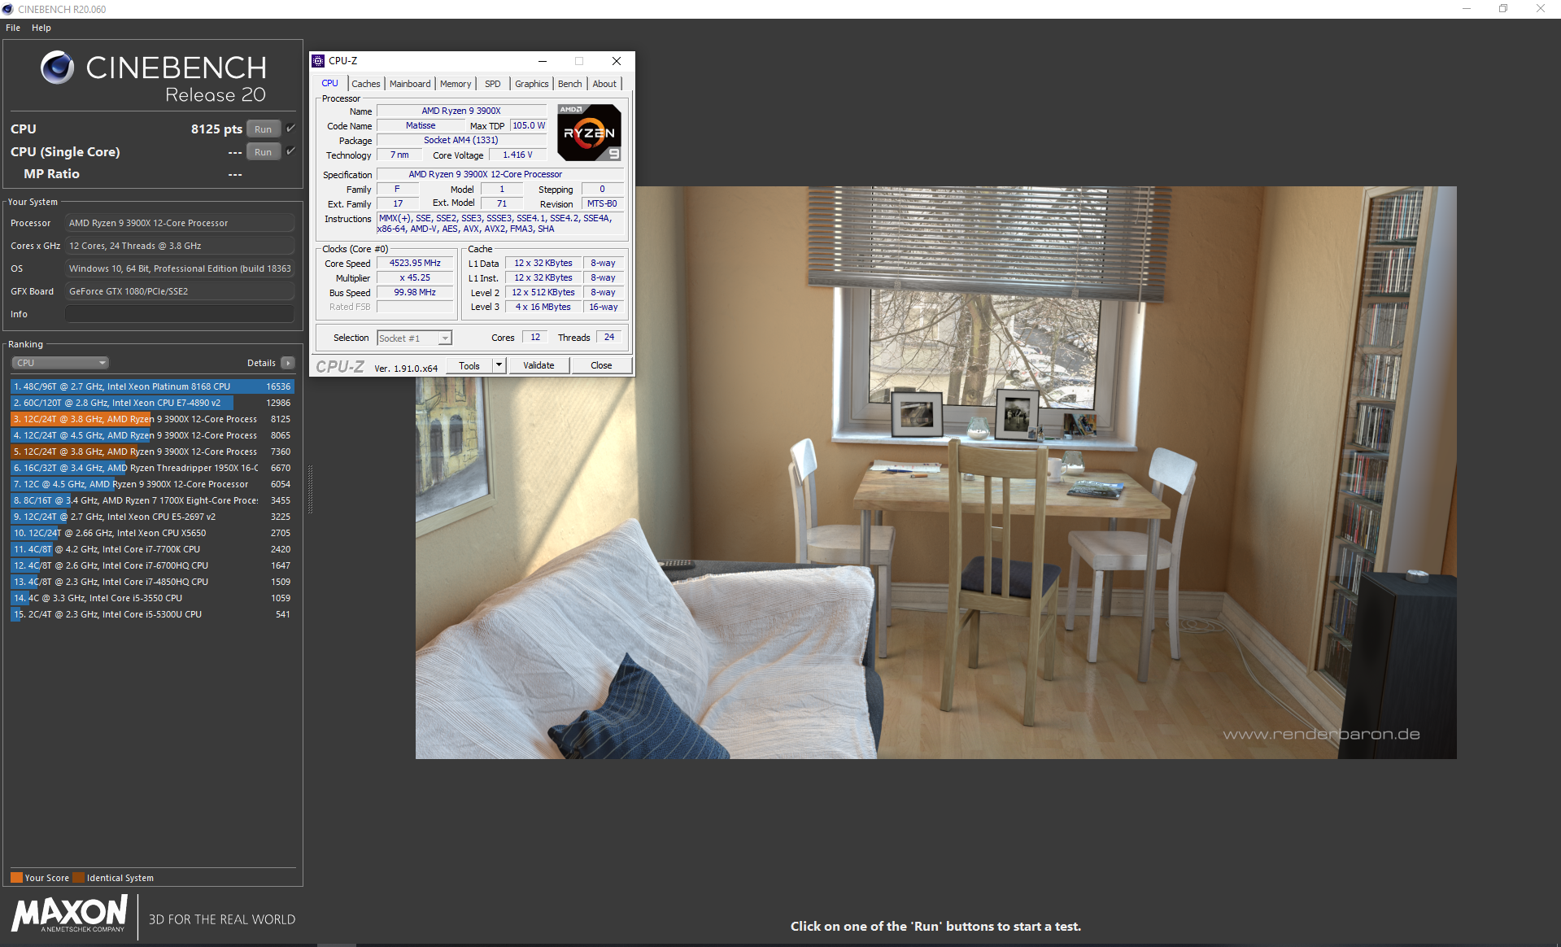Select the Xeon X5650 ranking row
This screenshot has height=947, width=1561.
click(x=152, y=533)
